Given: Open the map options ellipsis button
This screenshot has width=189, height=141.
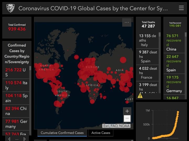Looking at the screenshot, I should pos(127,23).
